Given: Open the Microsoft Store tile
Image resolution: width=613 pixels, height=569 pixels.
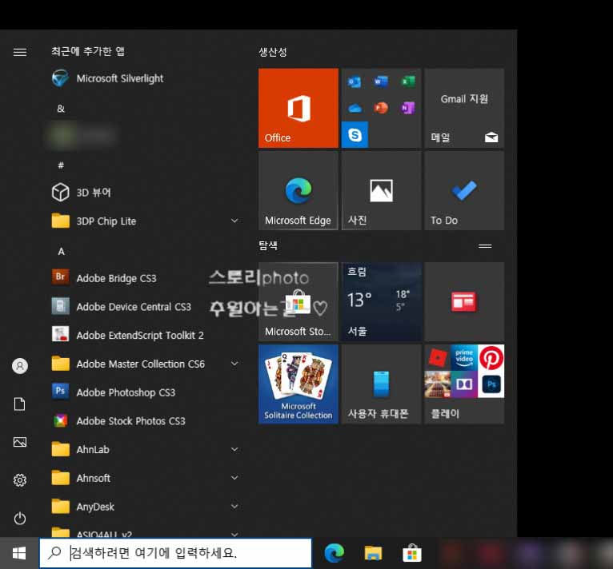Looking at the screenshot, I should (x=298, y=301).
